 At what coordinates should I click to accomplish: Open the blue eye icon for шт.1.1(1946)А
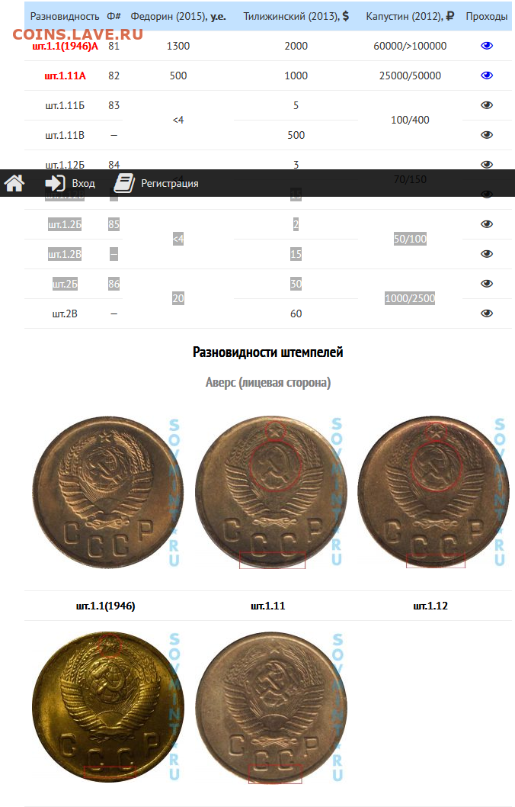(x=487, y=46)
